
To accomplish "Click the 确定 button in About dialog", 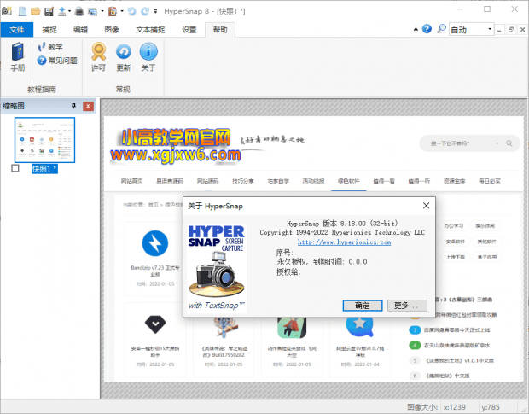I will click(363, 306).
